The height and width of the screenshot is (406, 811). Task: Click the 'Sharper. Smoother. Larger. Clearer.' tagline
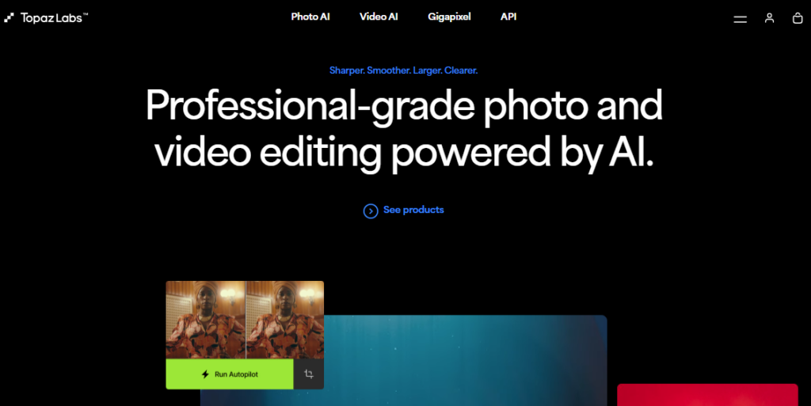403,70
